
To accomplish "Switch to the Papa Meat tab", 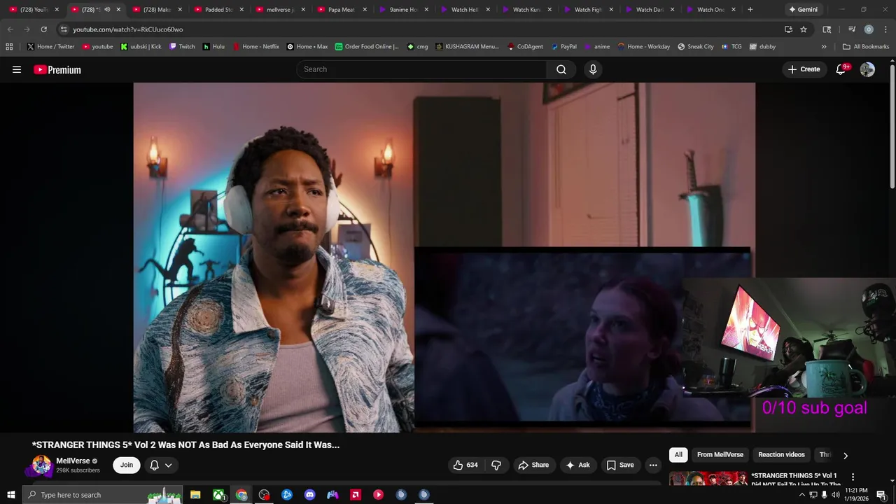I will point(342,10).
